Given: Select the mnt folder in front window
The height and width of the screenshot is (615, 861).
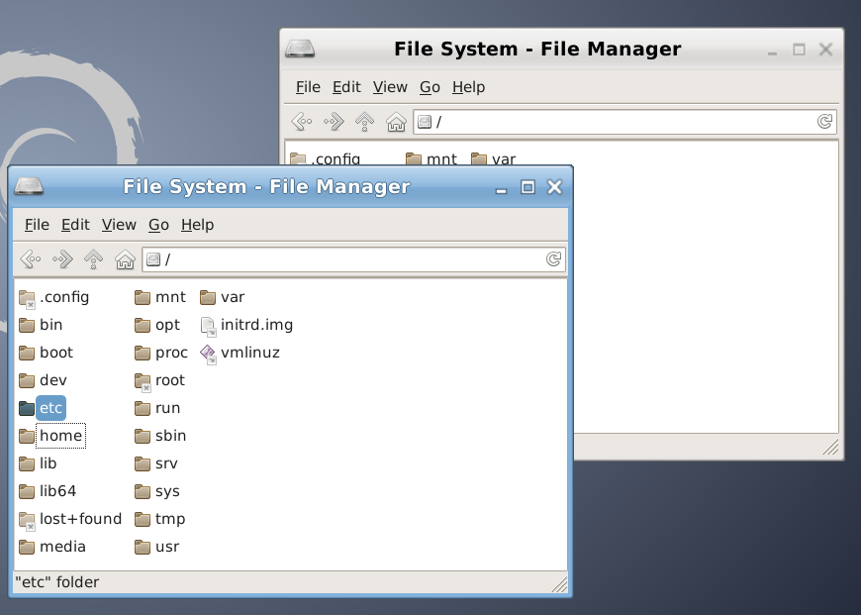Looking at the screenshot, I should 159,297.
